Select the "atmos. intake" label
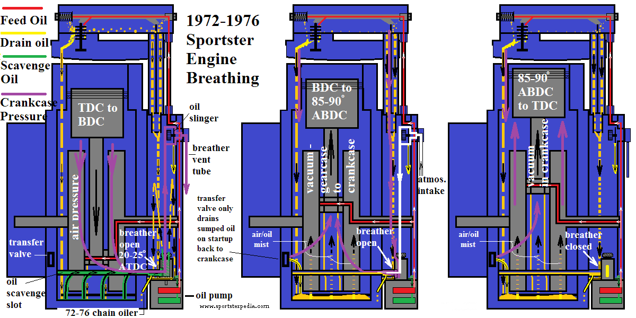This screenshot has height=318, width=636. tap(431, 185)
